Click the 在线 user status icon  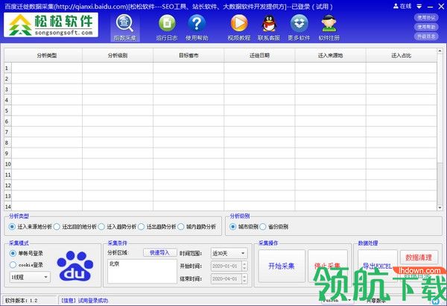pyautogui.click(x=402, y=6)
